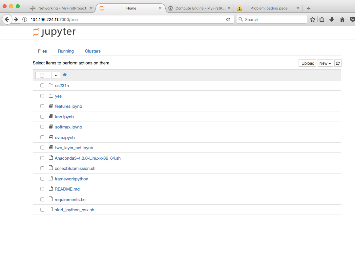Open the Clusters tab
This screenshot has height=255, width=355.
pos(93,51)
